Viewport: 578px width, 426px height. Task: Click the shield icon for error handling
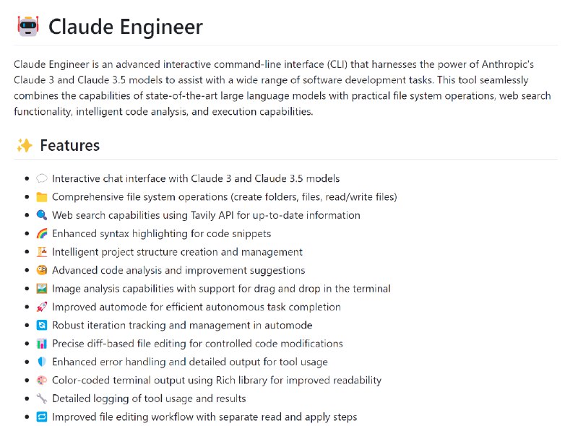coord(42,362)
